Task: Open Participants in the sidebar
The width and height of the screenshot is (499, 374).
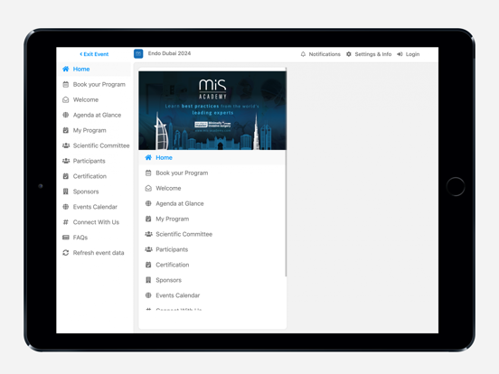Action: point(89,161)
